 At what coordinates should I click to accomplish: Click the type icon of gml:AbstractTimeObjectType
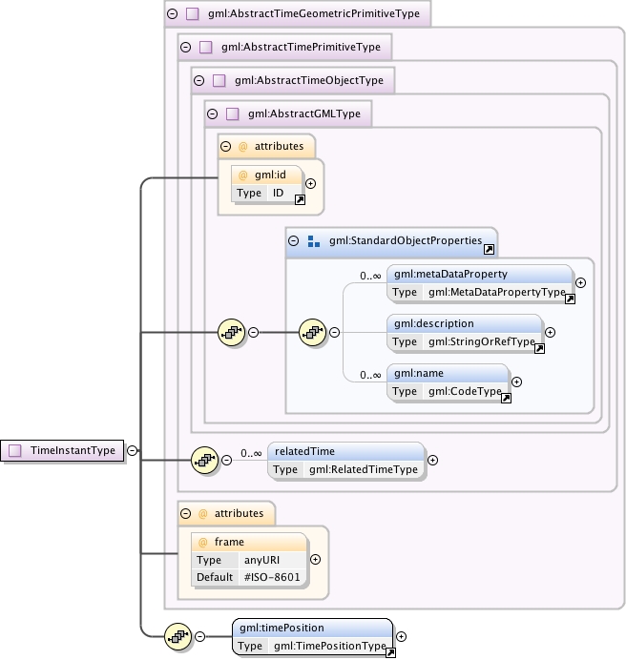(219, 80)
